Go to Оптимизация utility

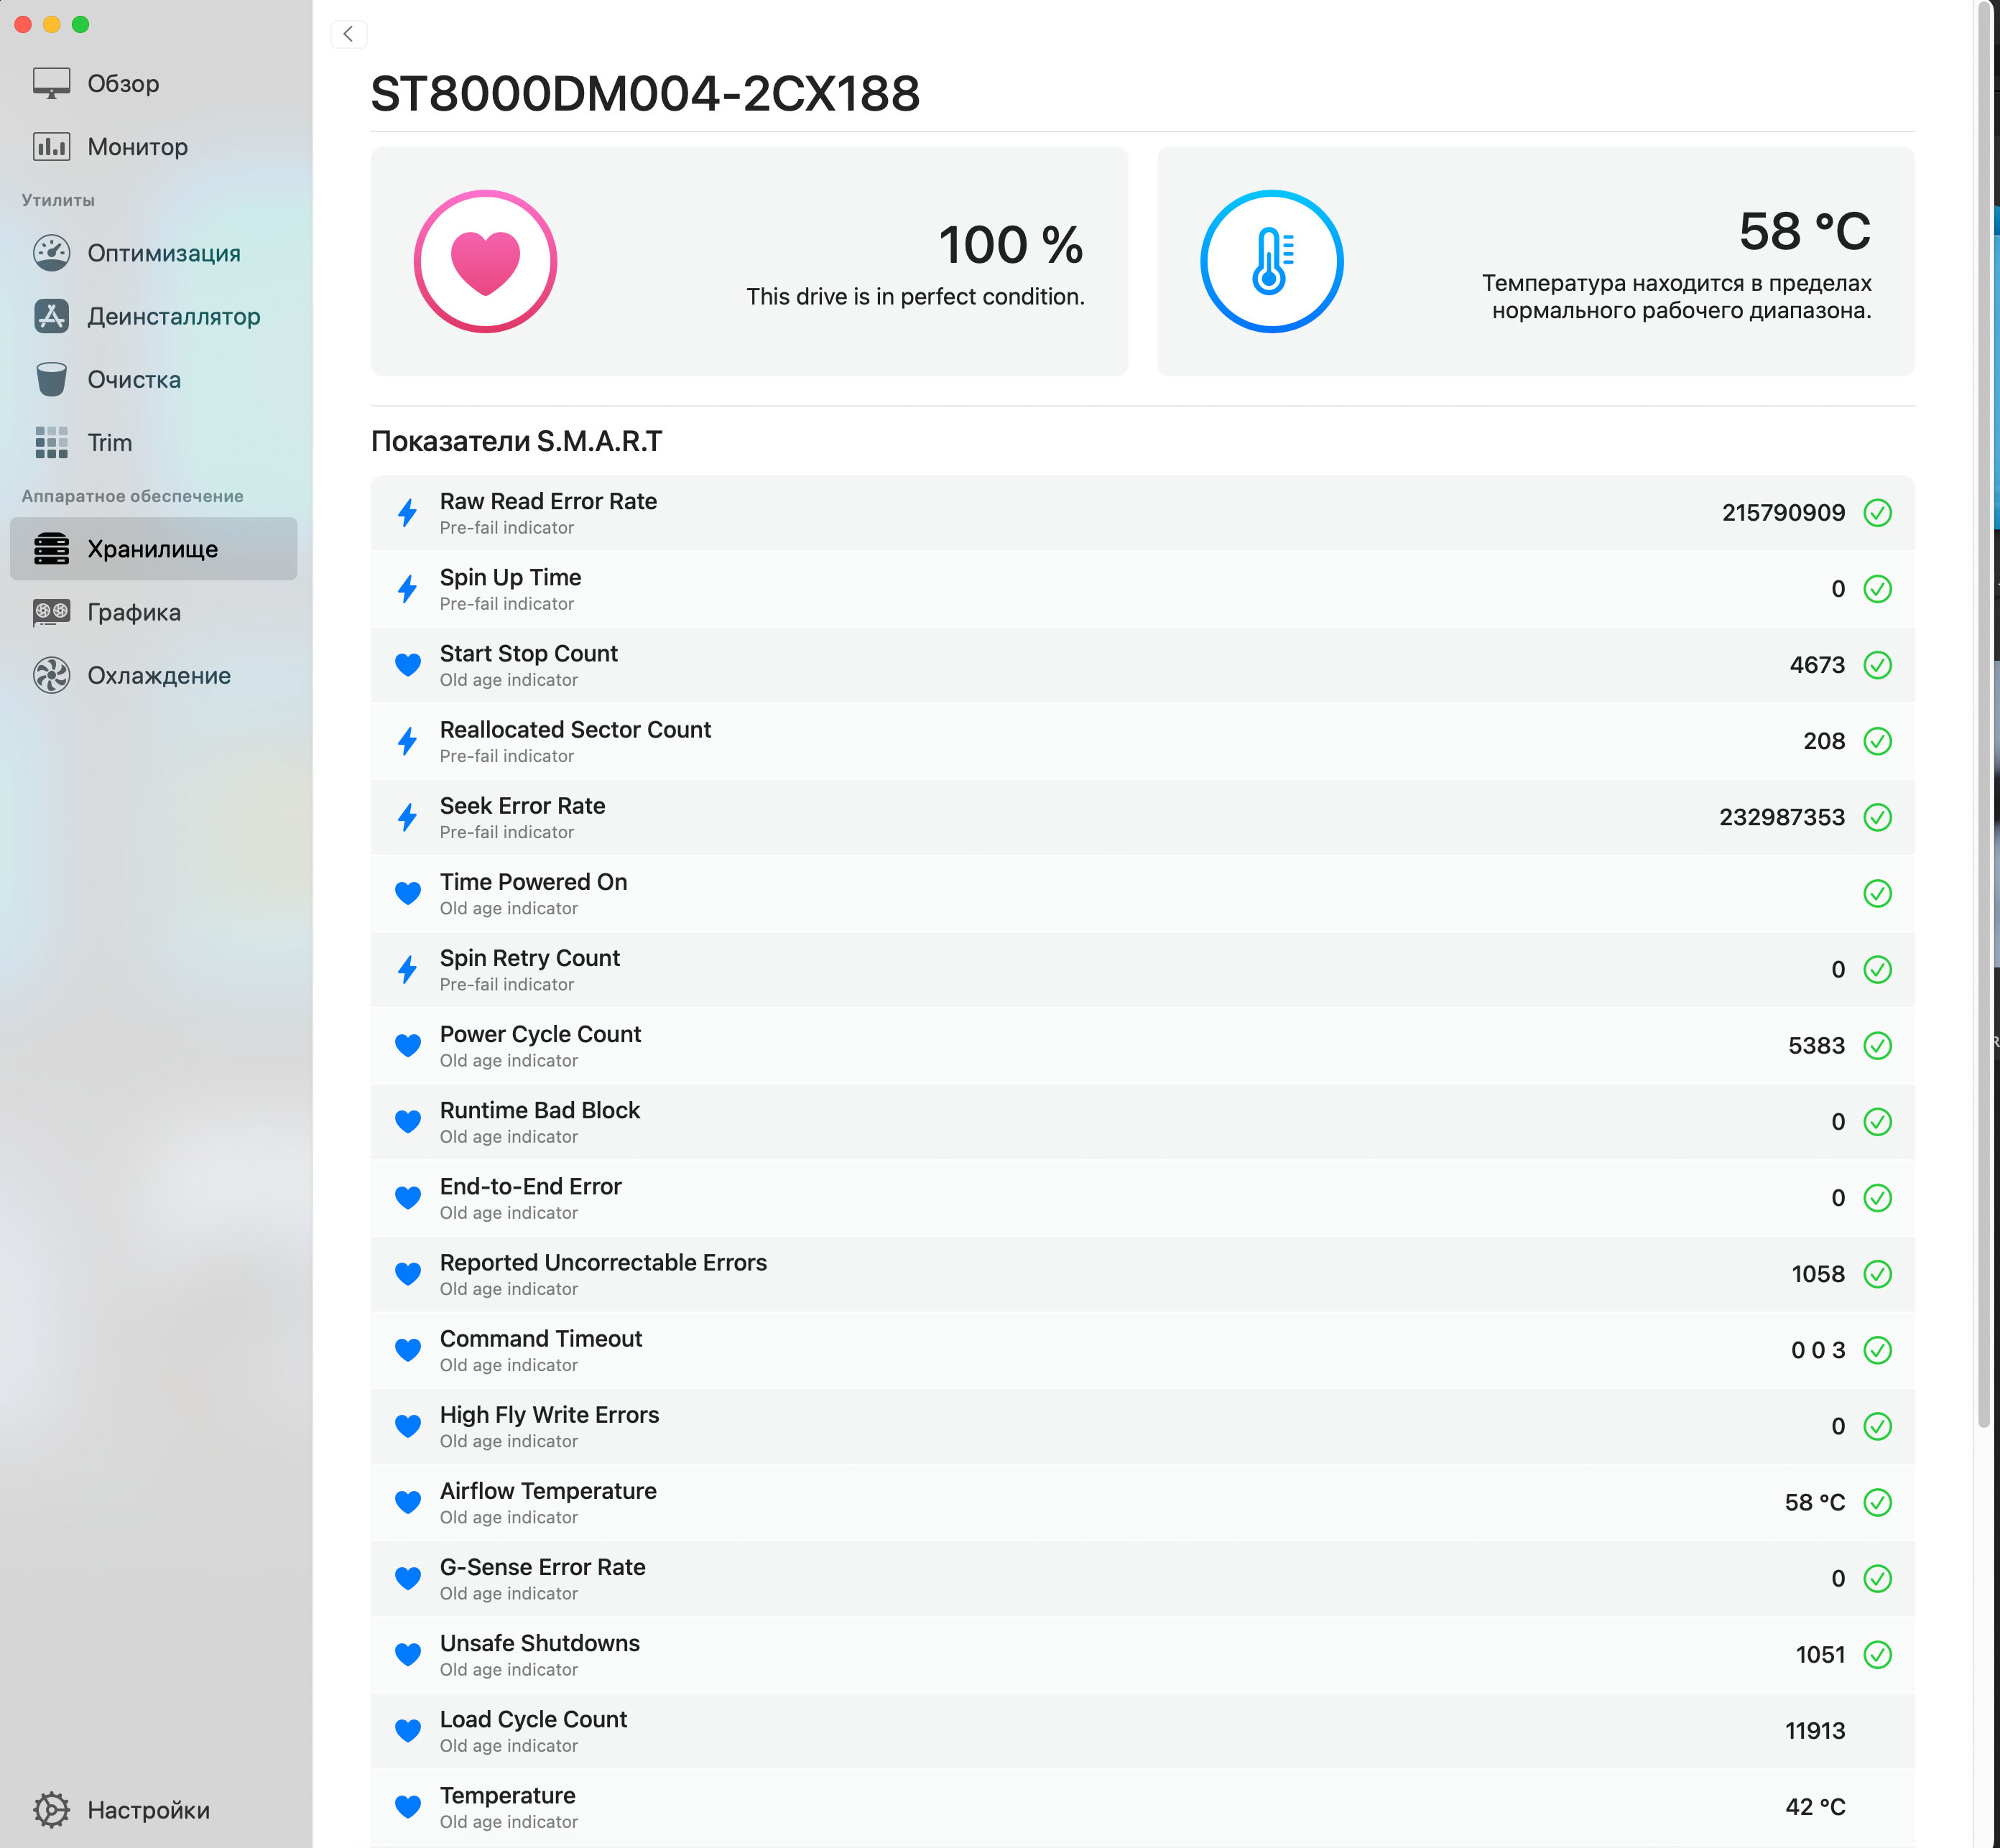153,253
